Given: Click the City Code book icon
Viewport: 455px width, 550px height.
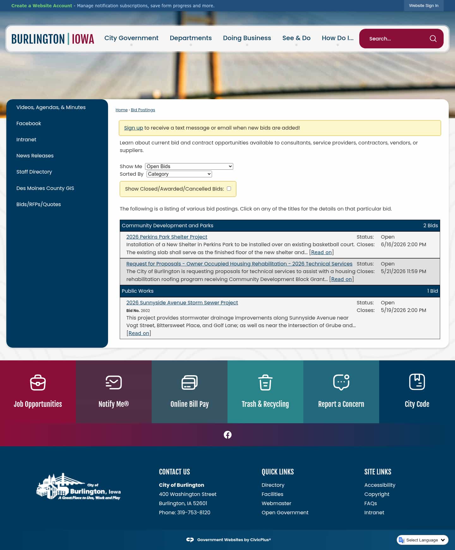Looking at the screenshot, I should tap(417, 382).
